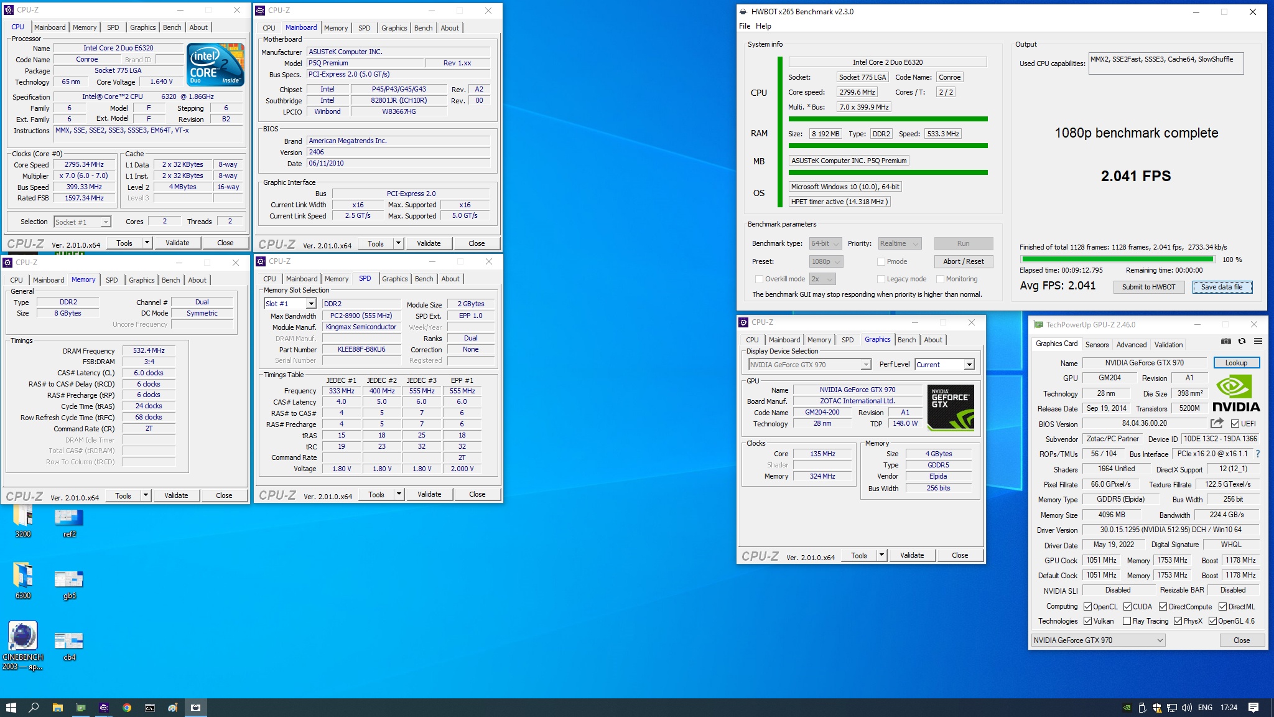Click the benchmark progress bar at 100%
This screenshot has height=717, width=1274.
click(x=1118, y=259)
